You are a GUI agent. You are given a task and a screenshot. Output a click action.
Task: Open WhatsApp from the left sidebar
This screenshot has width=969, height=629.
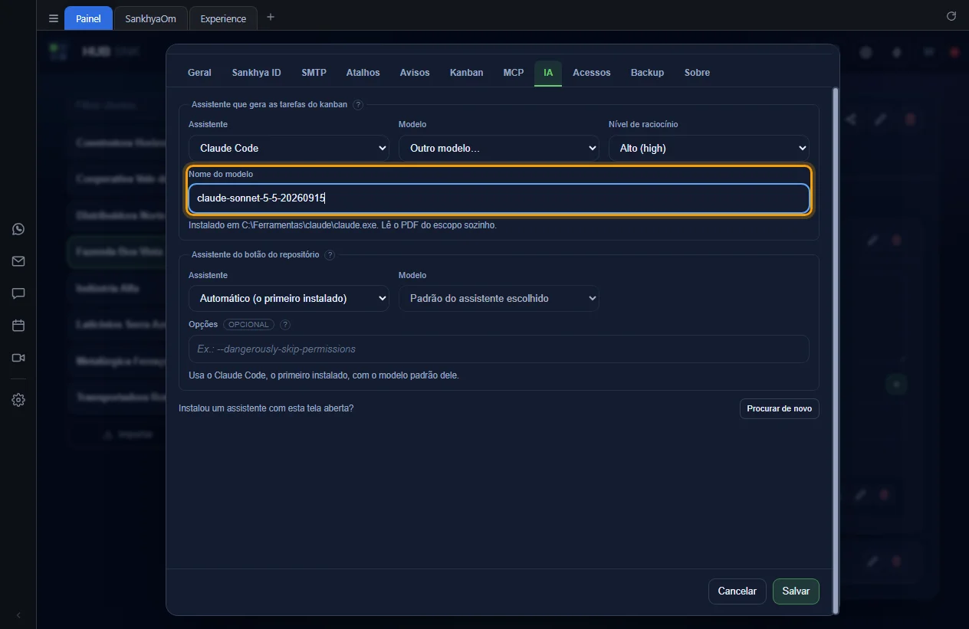18,229
